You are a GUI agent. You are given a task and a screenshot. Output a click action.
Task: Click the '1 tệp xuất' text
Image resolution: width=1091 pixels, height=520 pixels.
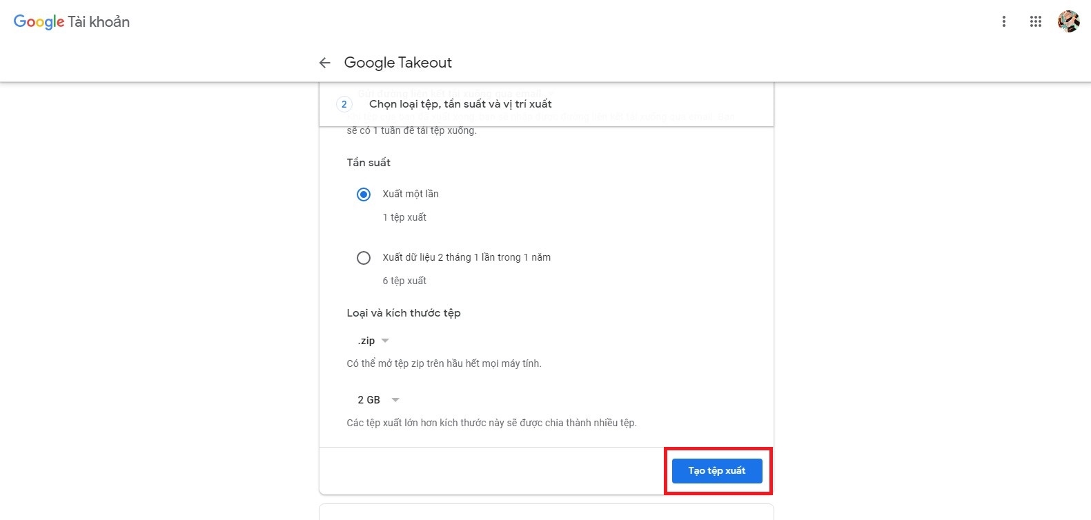[x=404, y=217]
